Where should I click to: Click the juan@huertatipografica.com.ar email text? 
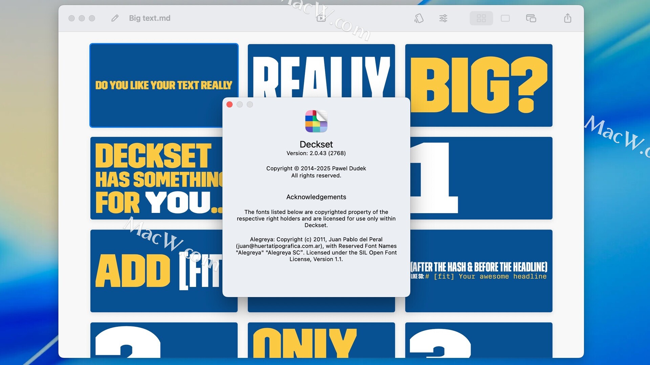tap(279, 246)
